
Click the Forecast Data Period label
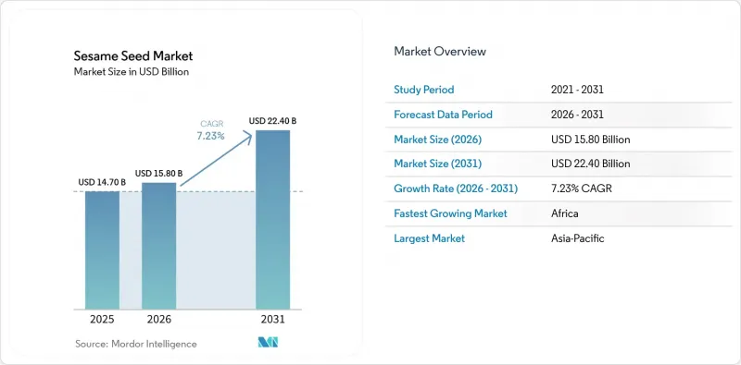click(x=444, y=115)
